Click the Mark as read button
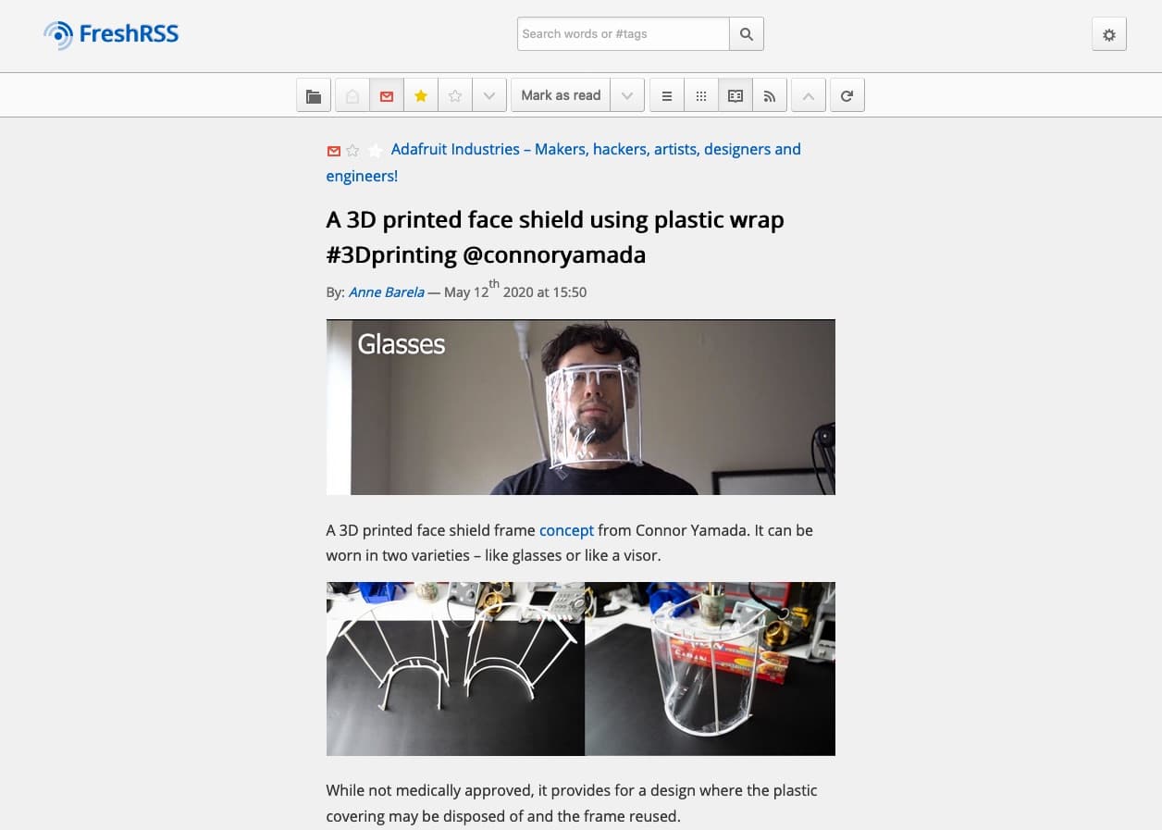Screen dimensions: 1162x830 coord(560,95)
